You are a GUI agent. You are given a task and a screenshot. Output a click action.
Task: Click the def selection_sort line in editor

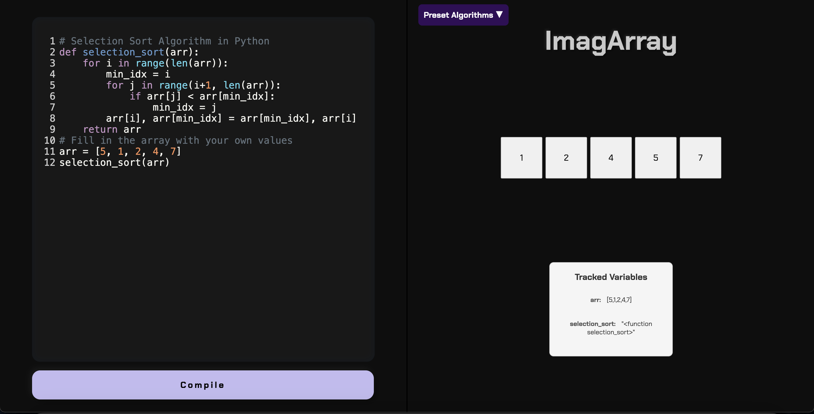[129, 52]
